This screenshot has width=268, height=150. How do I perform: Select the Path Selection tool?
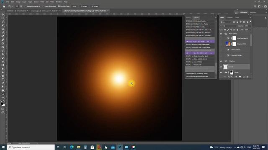point(3,87)
